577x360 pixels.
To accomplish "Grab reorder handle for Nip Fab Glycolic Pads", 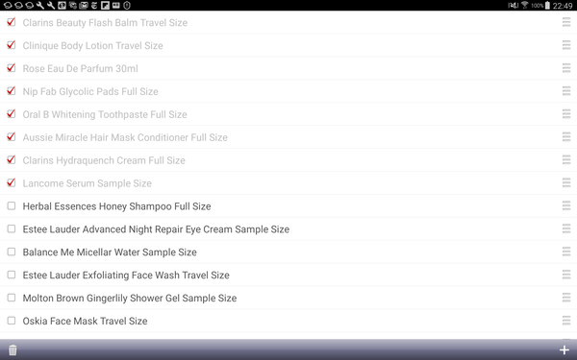I will (566, 91).
